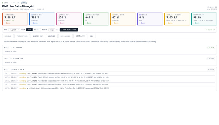
Task: Click the Panel1 HVAC card icon
Action: (x=32, y=15)
